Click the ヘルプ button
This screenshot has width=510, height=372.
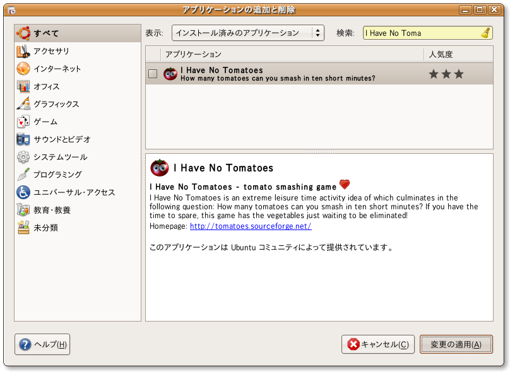tap(42, 344)
